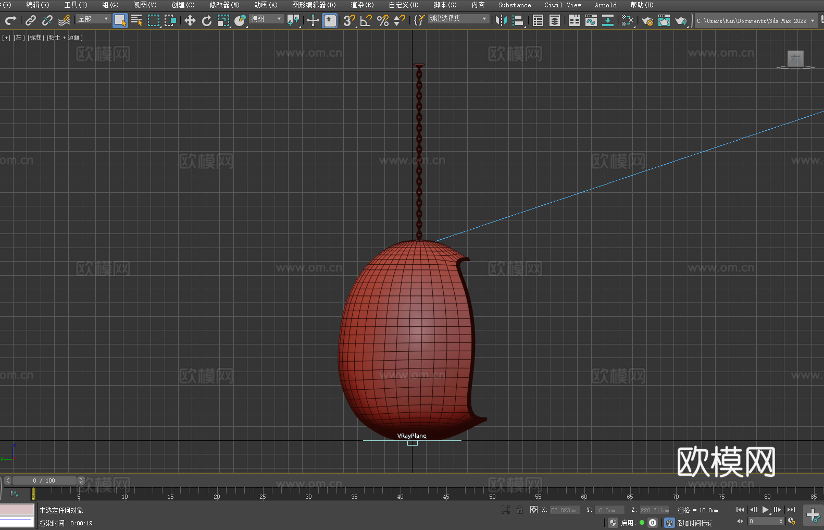Toggle Keyboard Shortcut Override button
This screenshot has width=824, height=530.
[x=330, y=20]
